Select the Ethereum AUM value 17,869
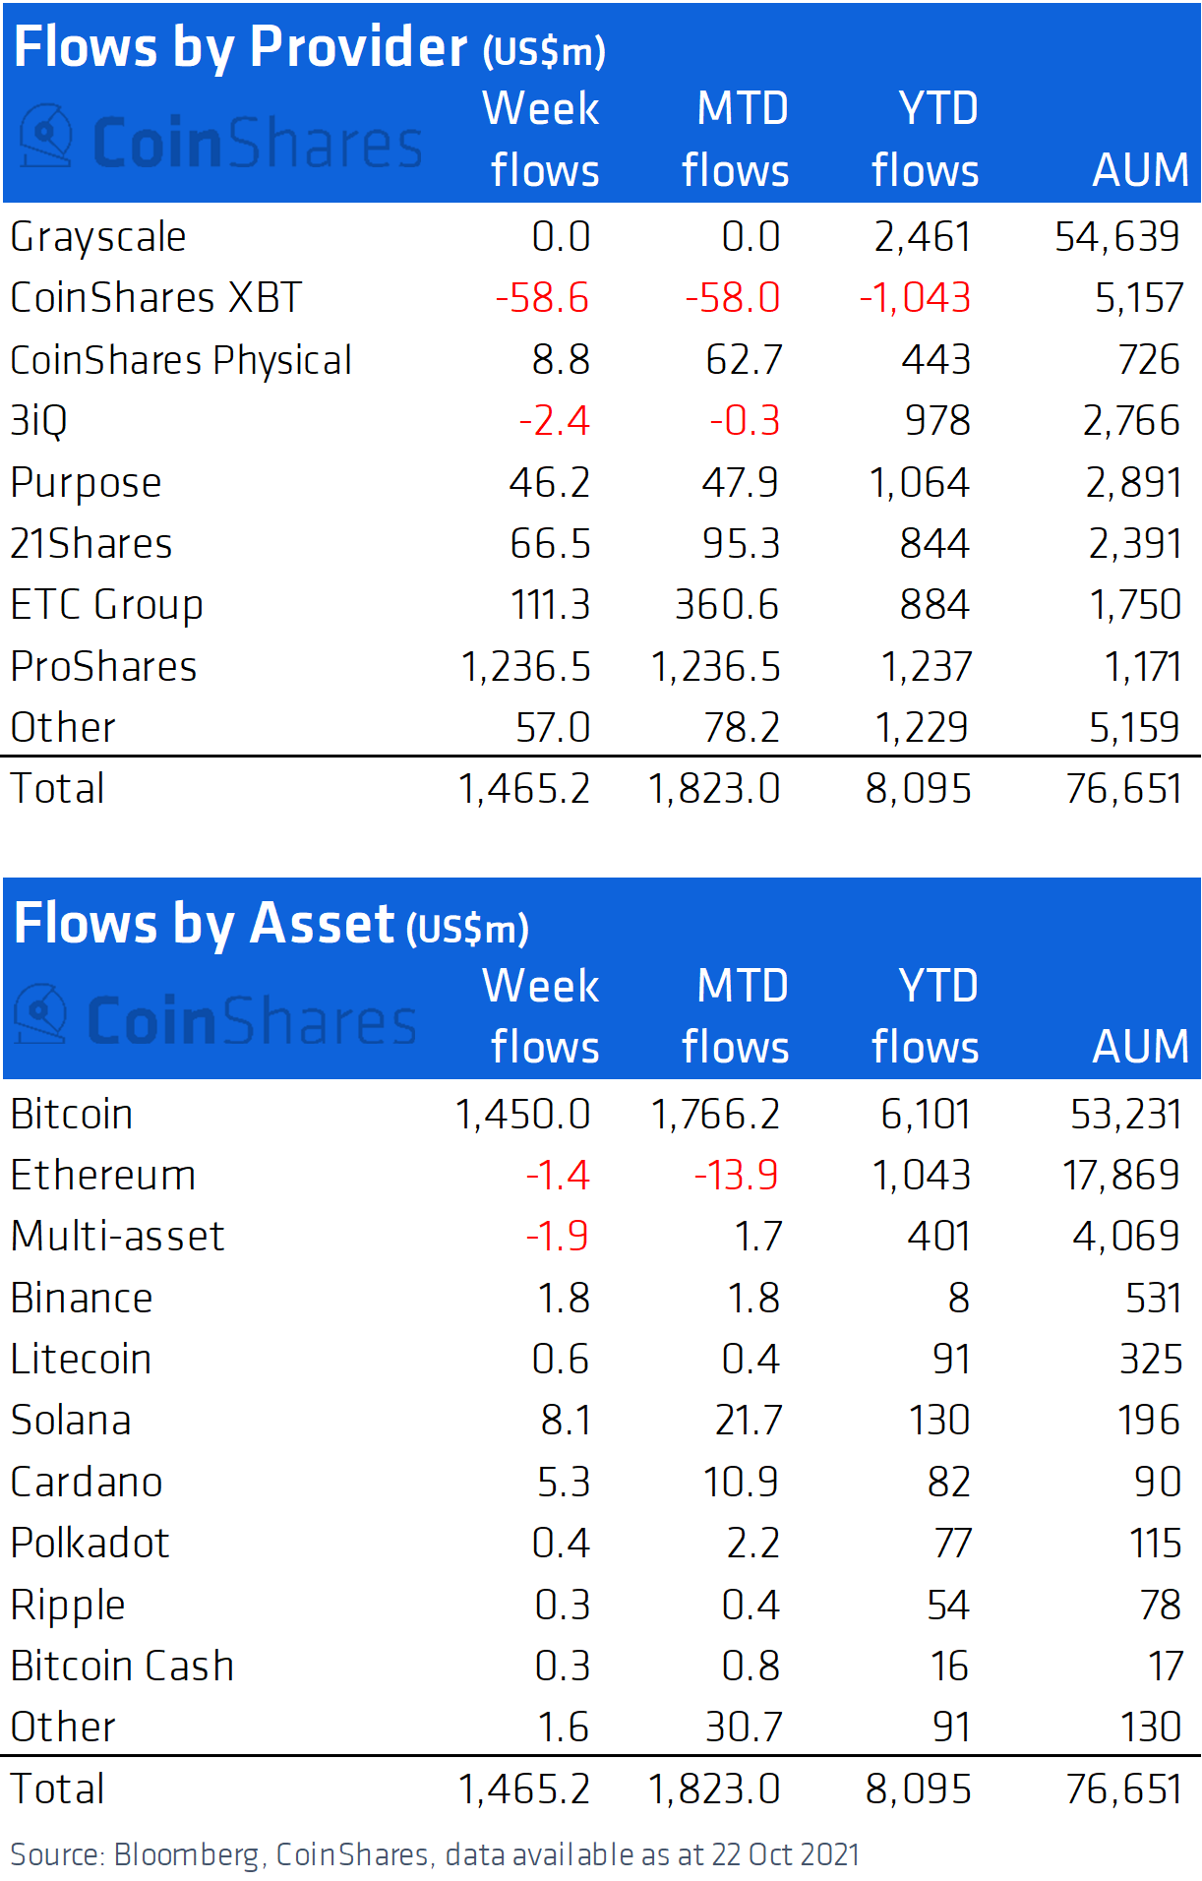1202x1881 pixels. pos(1120,1176)
